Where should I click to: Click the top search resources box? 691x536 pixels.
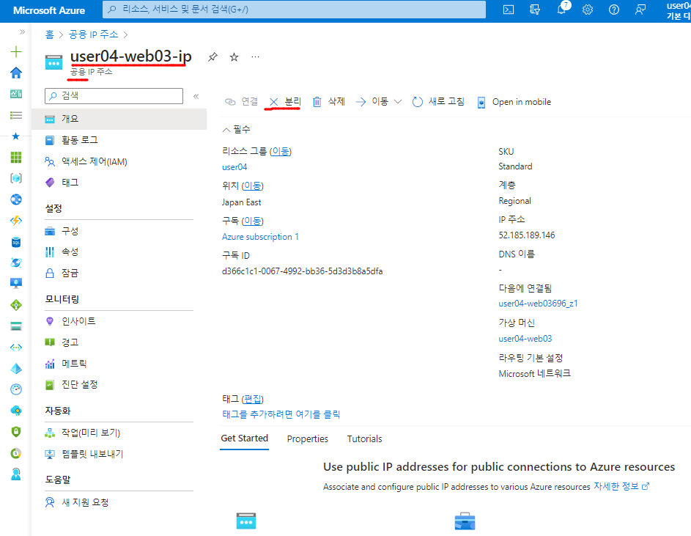point(294,10)
